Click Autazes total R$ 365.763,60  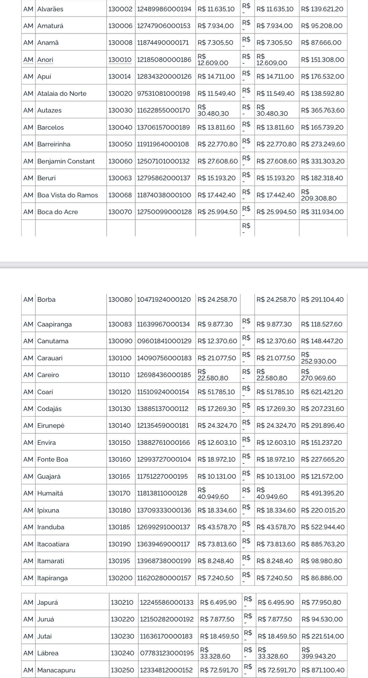pos(323,110)
